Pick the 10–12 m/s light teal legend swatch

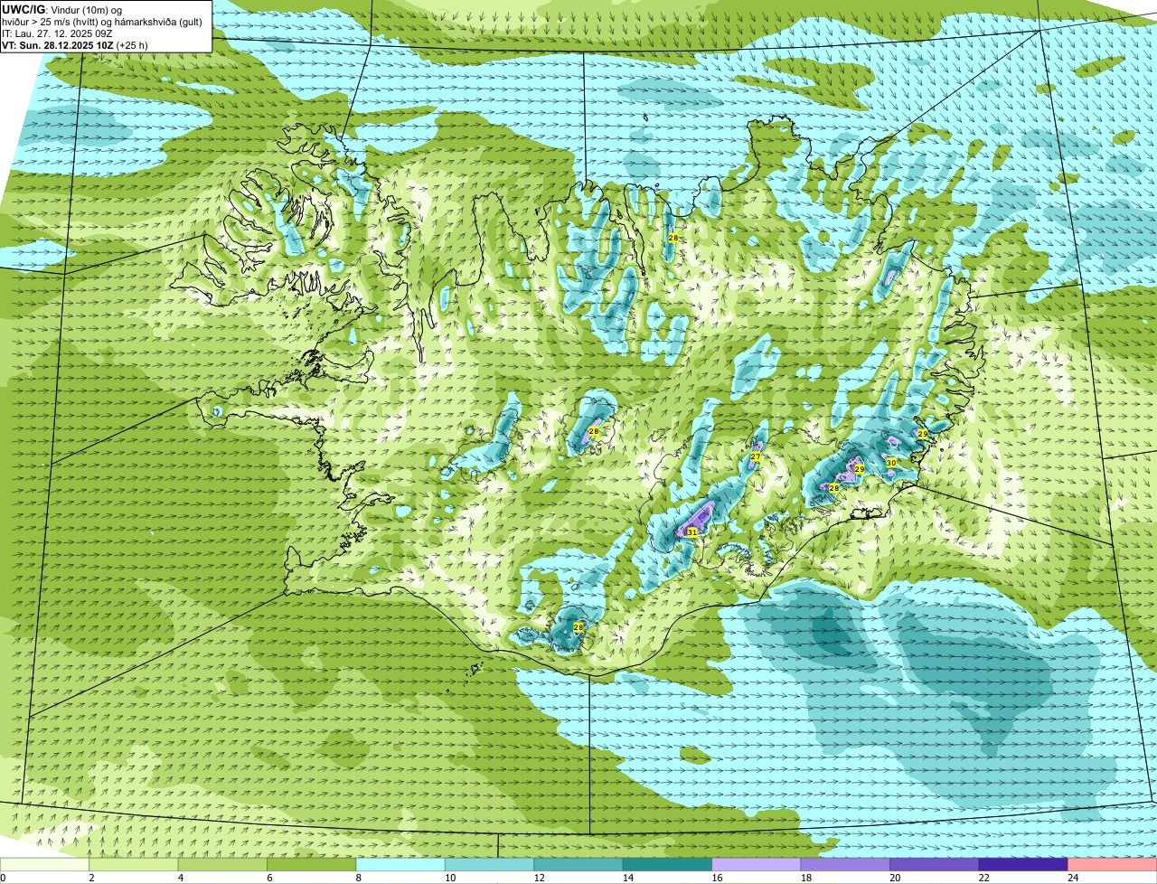coord(490,864)
